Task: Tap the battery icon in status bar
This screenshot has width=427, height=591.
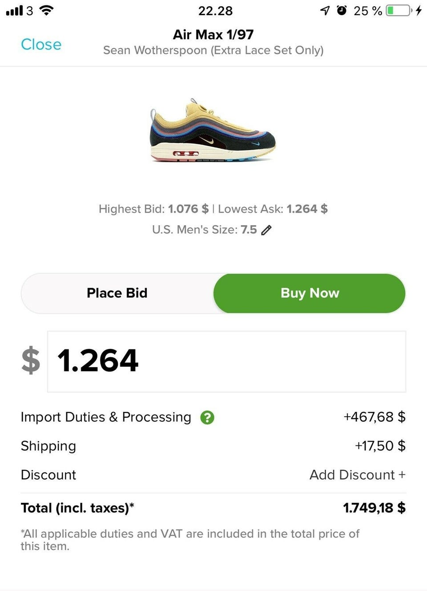Action: tap(398, 11)
